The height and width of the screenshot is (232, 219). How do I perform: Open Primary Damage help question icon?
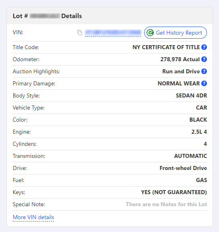pos(204,83)
